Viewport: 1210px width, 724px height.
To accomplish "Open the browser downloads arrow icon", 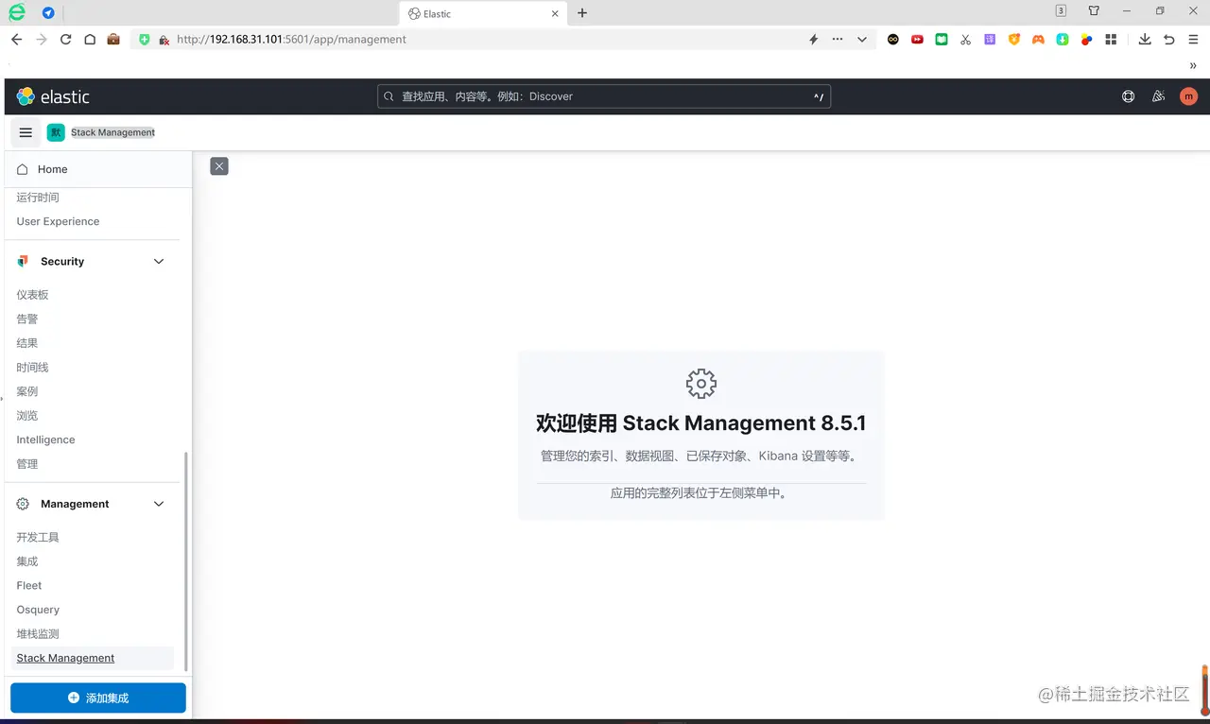I will (1145, 40).
